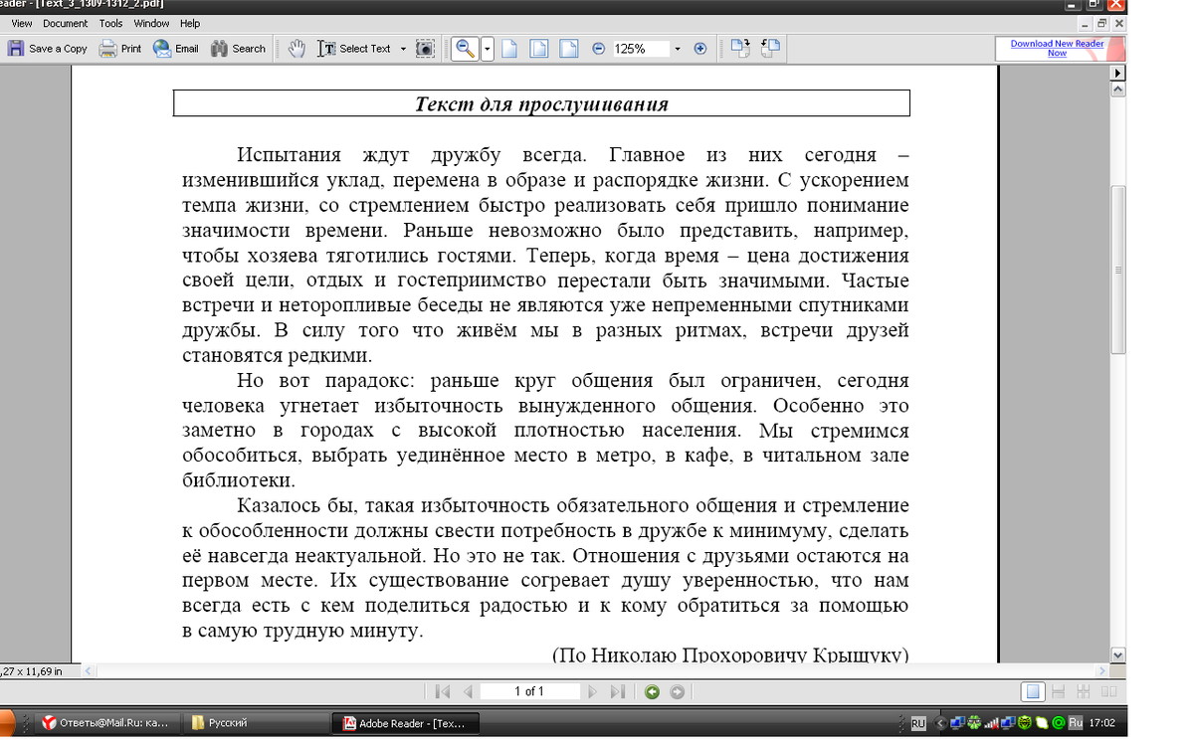
Task: Choose the Snapshot camera tool
Action: pos(425,48)
